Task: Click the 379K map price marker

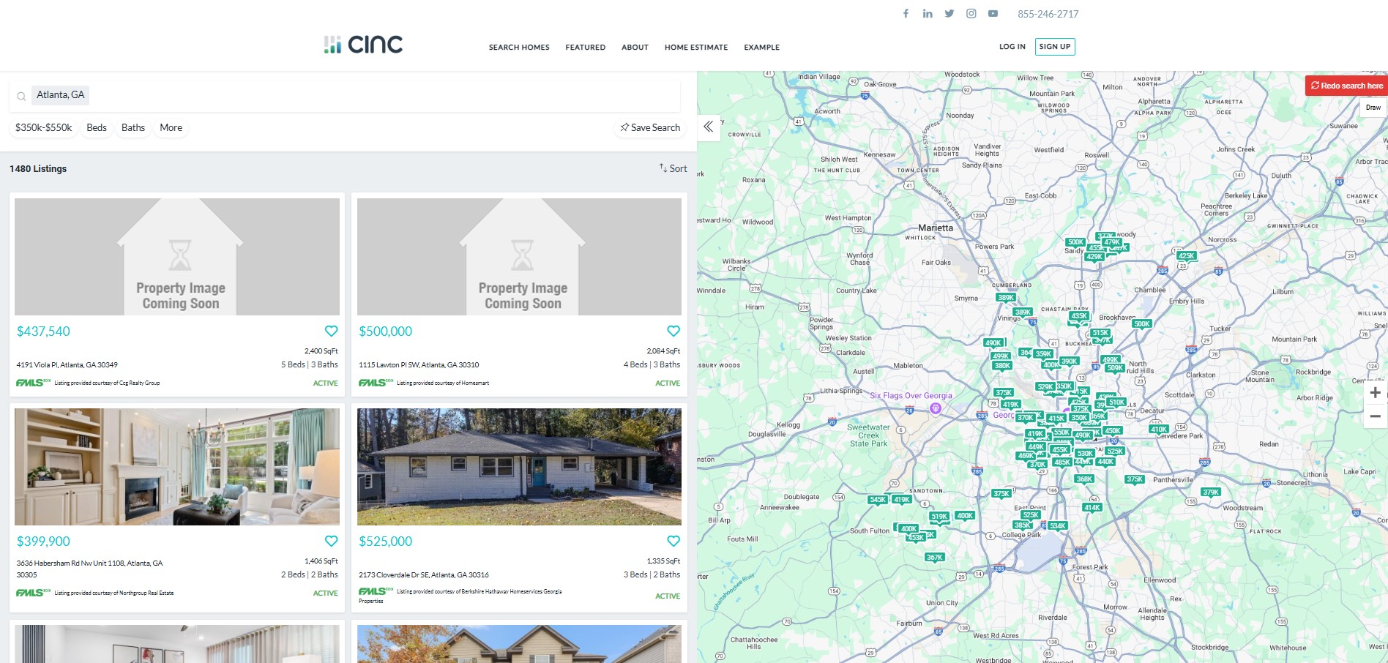Action: click(x=1211, y=492)
